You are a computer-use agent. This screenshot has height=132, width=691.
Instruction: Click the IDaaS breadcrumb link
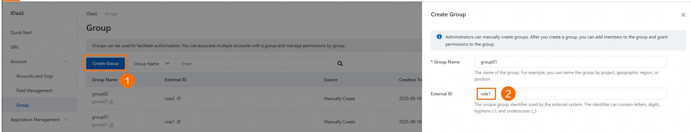pyautogui.click(x=92, y=14)
